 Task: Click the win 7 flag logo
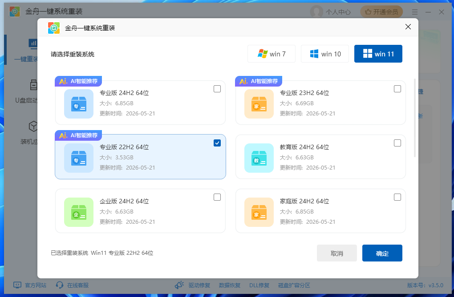point(263,54)
